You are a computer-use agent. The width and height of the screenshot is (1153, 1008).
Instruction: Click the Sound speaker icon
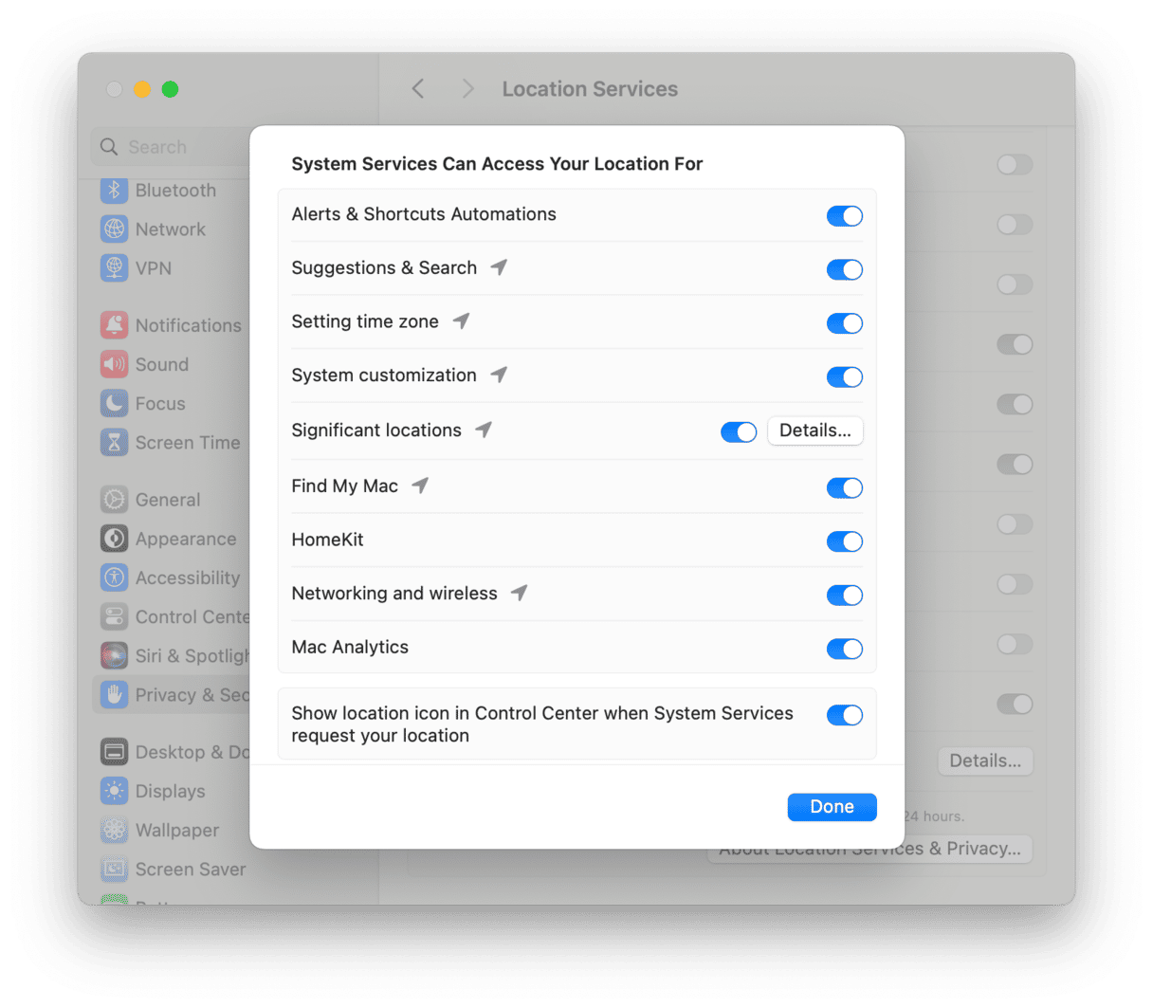[115, 364]
